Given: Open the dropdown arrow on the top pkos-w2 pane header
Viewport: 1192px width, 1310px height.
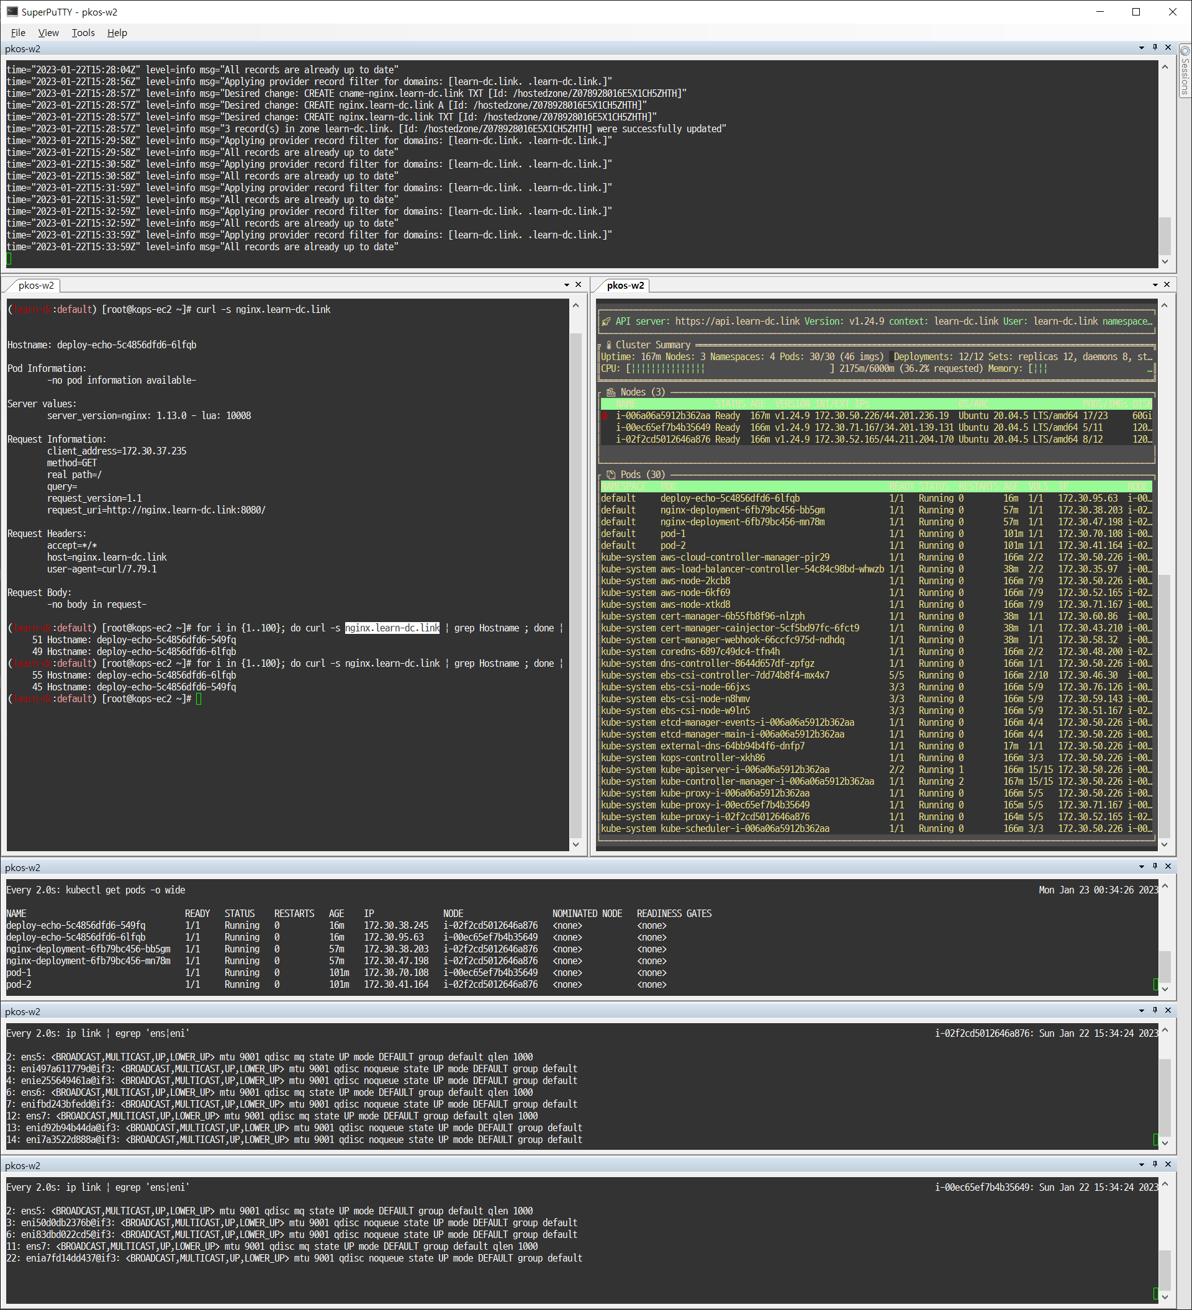Looking at the screenshot, I should point(1140,48).
